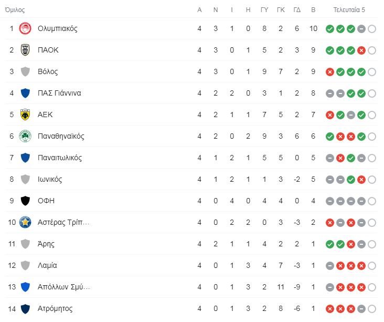Click Βόλος's first red loss indicator
The height and width of the screenshot is (322, 384).
coord(330,72)
